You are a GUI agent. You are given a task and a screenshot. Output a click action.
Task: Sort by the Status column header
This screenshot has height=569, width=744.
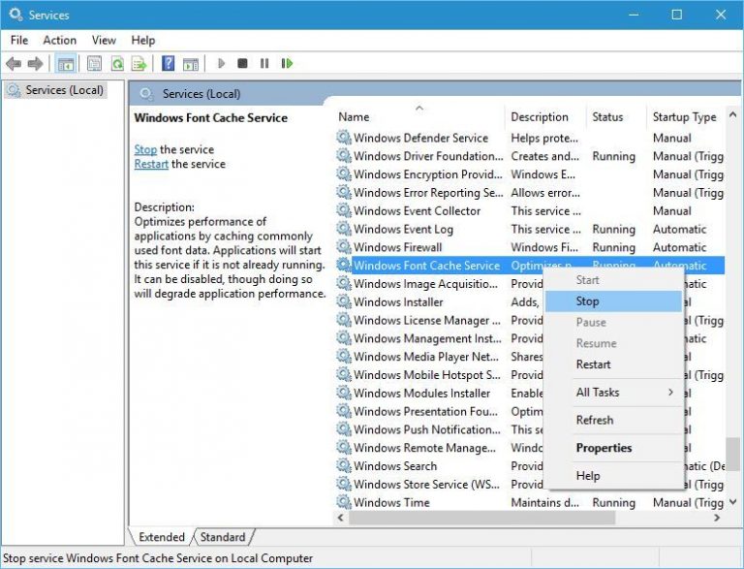pos(616,117)
